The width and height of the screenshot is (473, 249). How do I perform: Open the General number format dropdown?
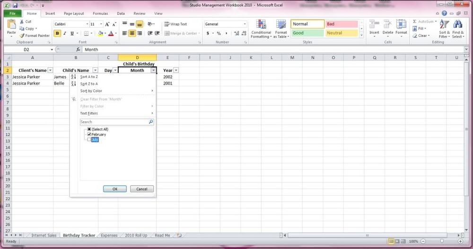click(x=245, y=24)
